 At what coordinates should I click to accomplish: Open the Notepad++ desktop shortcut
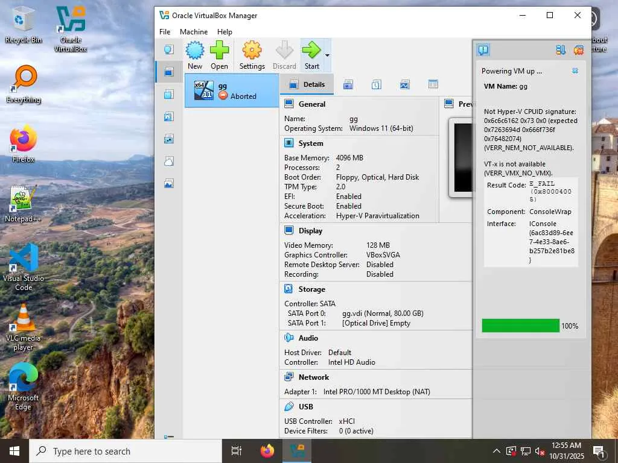24,204
